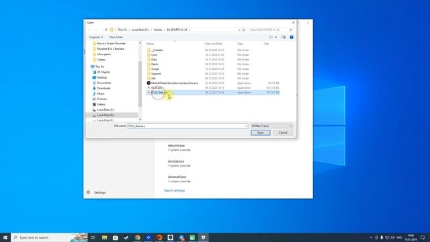Open the address bar previous locations dropdown
The width and height of the screenshot is (430, 242).
coord(239,30)
